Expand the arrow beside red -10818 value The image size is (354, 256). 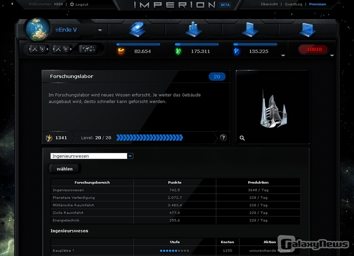[x=332, y=55]
